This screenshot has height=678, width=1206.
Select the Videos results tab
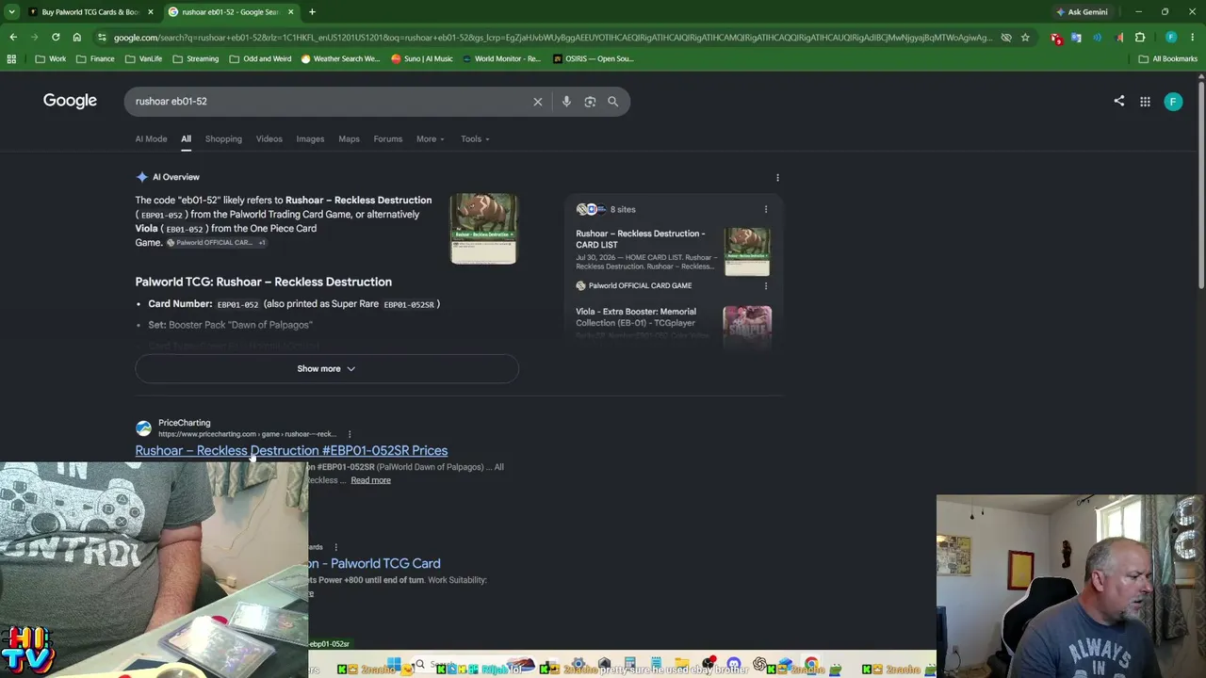coord(269,139)
